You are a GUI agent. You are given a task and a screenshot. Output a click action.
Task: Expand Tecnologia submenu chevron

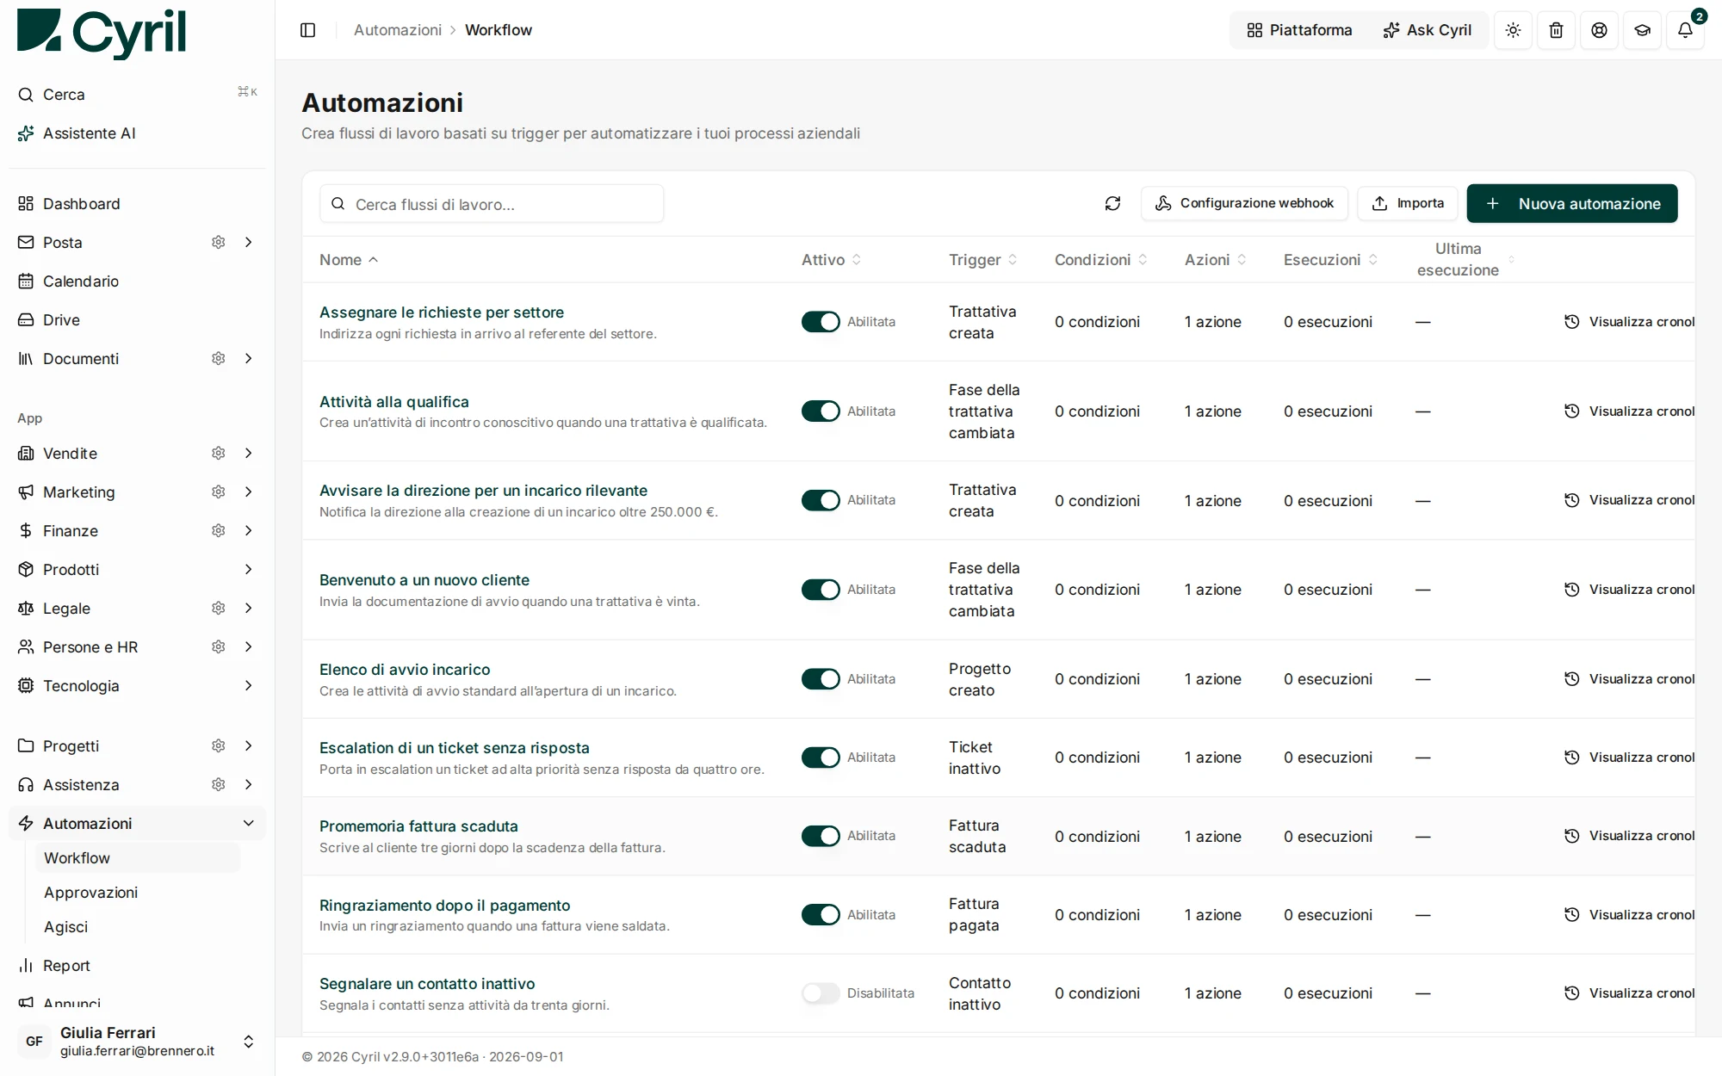tap(249, 685)
